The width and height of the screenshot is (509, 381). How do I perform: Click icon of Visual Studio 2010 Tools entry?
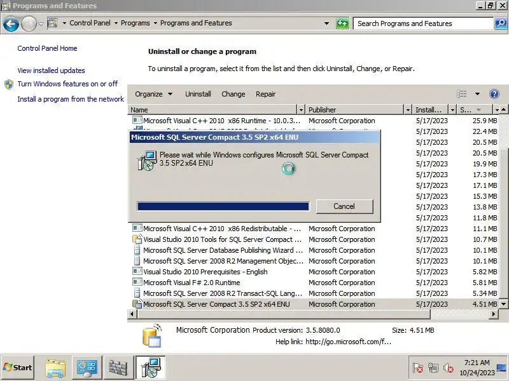pos(137,239)
